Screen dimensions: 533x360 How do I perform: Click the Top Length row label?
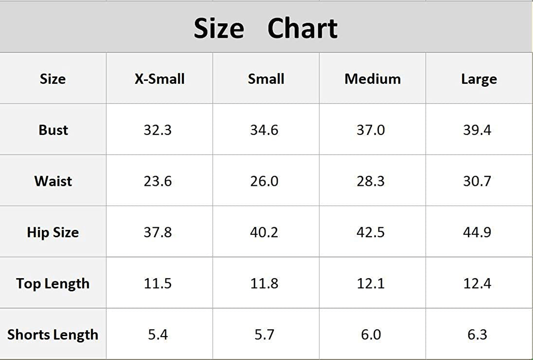point(53,284)
